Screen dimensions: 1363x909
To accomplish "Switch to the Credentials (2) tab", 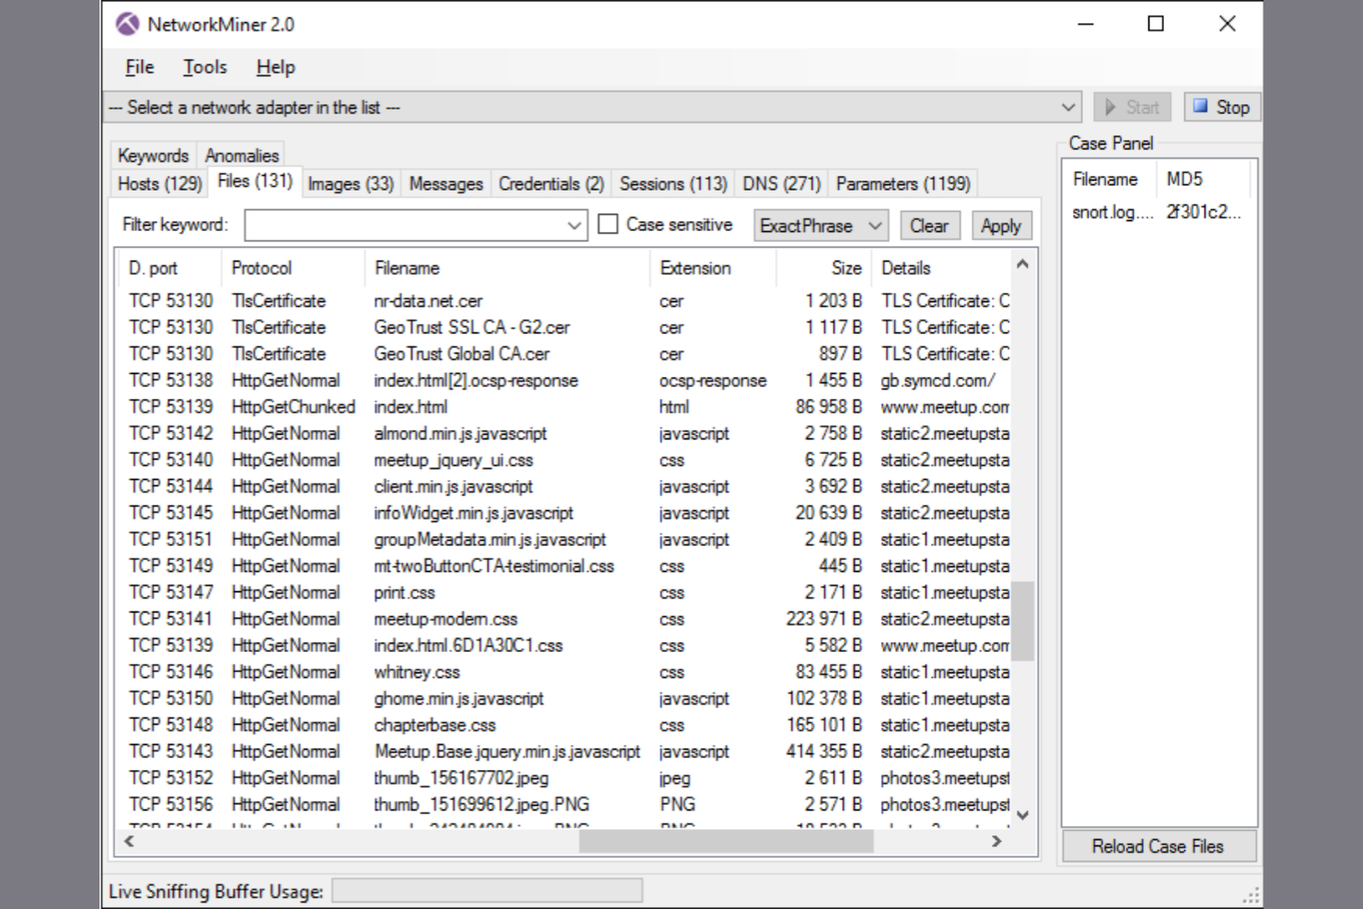I will [x=551, y=183].
